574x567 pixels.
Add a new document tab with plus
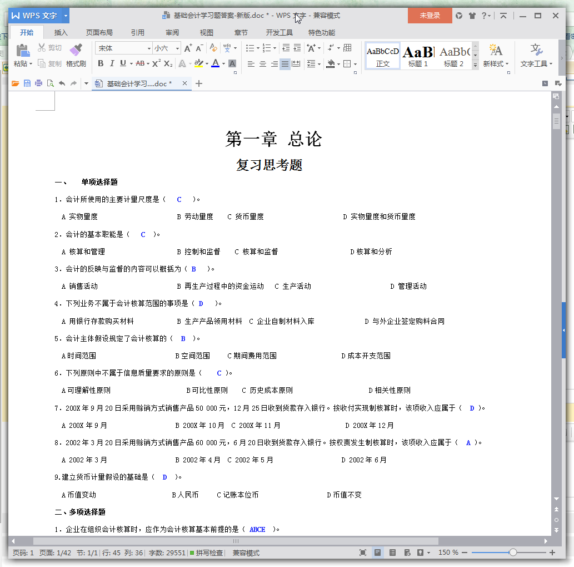[x=199, y=83]
